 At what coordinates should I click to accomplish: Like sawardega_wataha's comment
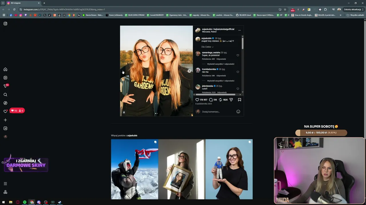238,55
